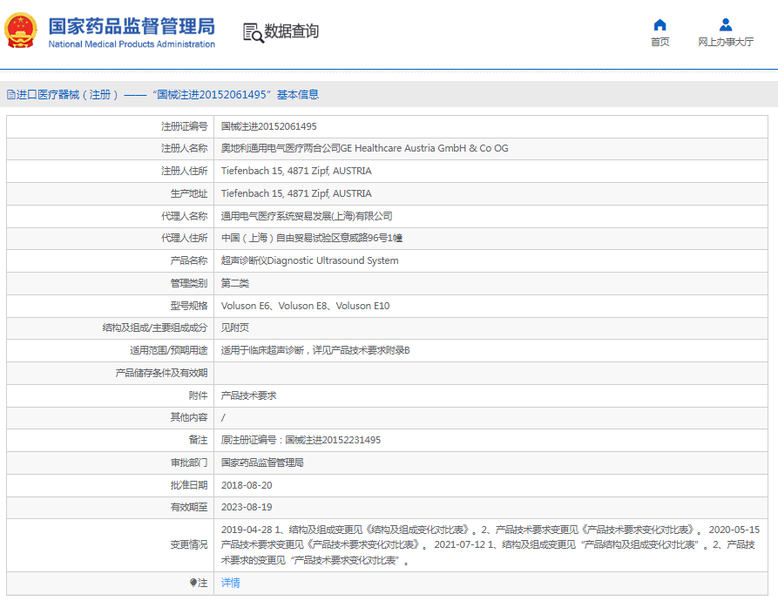Click the house icon above 首页
Viewport: 778px width, 601px height.
(x=660, y=24)
